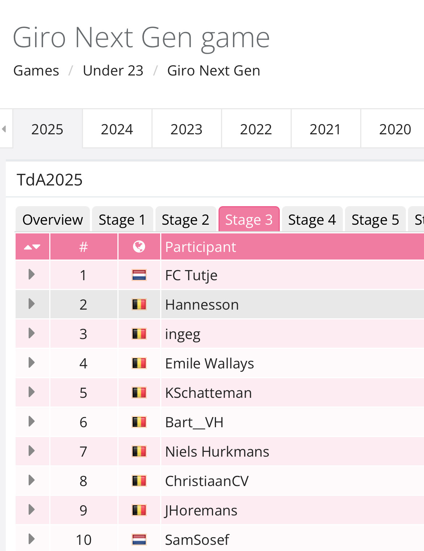Click the Belgian flag beside Hannesson

pyautogui.click(x=139, y=304)
